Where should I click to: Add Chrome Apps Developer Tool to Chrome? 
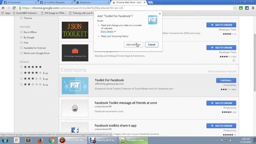click(221, 48)
